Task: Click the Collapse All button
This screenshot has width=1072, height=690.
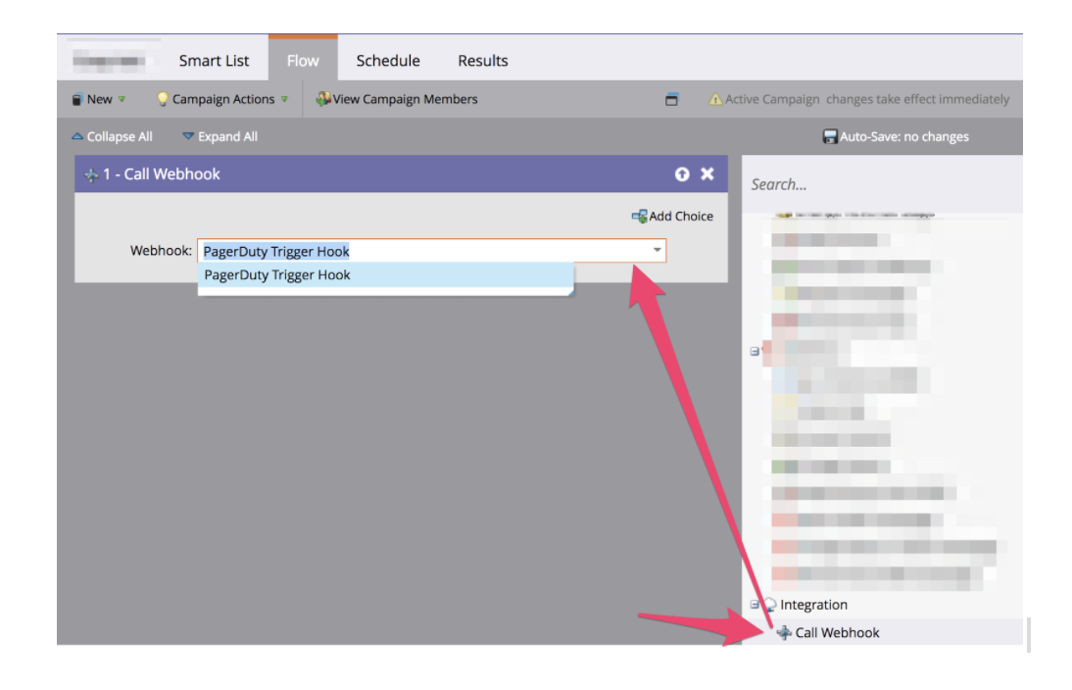Action: (112, 136)
